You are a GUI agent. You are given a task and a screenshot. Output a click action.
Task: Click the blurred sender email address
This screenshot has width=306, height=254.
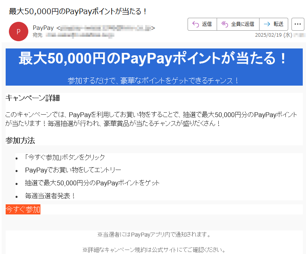106,28
